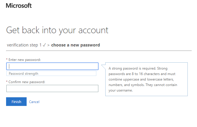Click 'numbers, and symbols' tooltip line
Image resolution: width=197 pixels, height=127 pixels.
click(126, 85)
